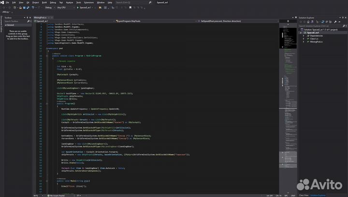
Task: Open the File menu
Action: (x=7, y=2)
